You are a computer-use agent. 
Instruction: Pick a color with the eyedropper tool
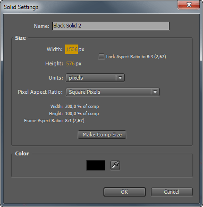click(115, 165)
